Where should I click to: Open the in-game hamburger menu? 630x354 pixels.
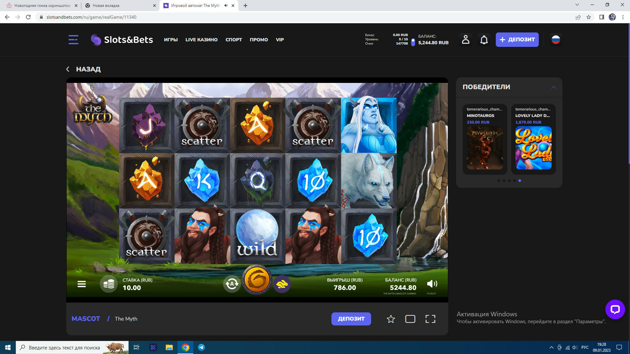82,284
